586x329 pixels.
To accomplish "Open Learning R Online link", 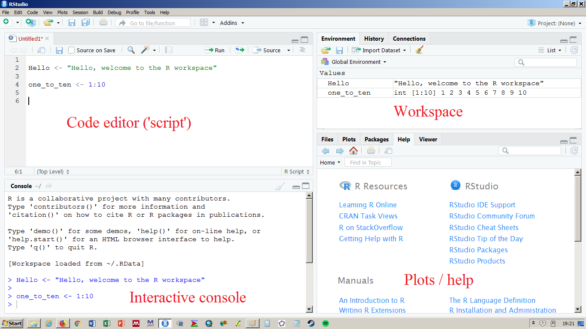I will pos(368,205).
